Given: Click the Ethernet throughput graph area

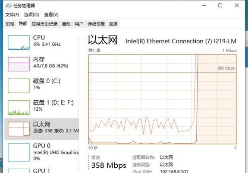Looking at the screenshot, I should click(x=163, y=99).
